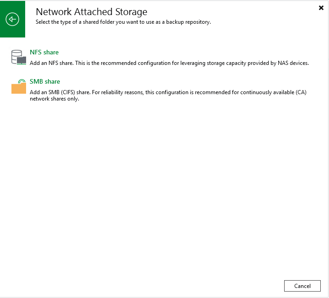Click the Network Attached Storage title
Image resolution: width=329 pixels, height=298 pixels.
(92, 12)
